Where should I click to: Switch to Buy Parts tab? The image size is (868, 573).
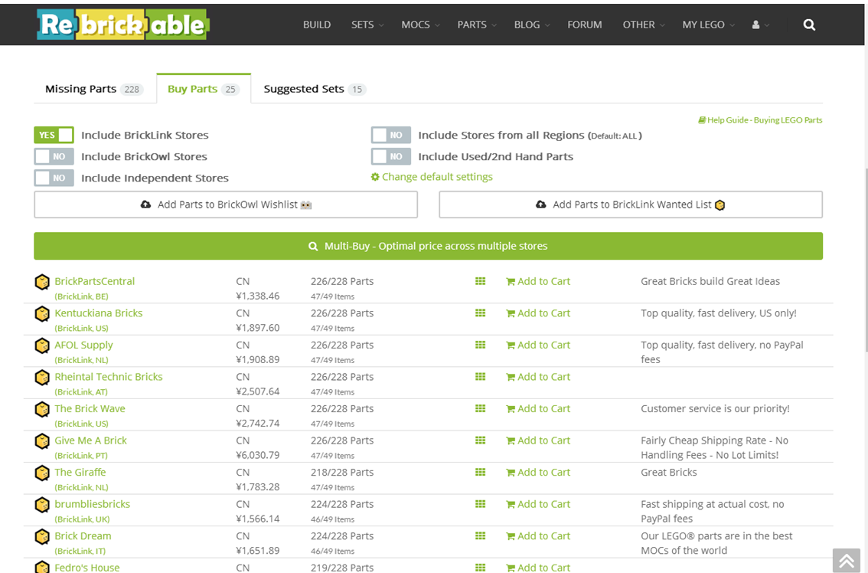click(x=203, y=89)
